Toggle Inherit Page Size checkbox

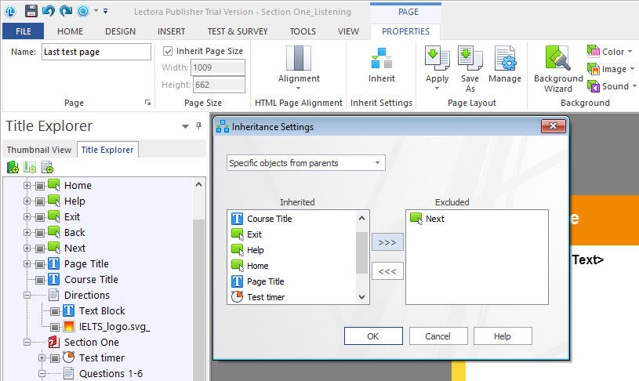(168, 51)
